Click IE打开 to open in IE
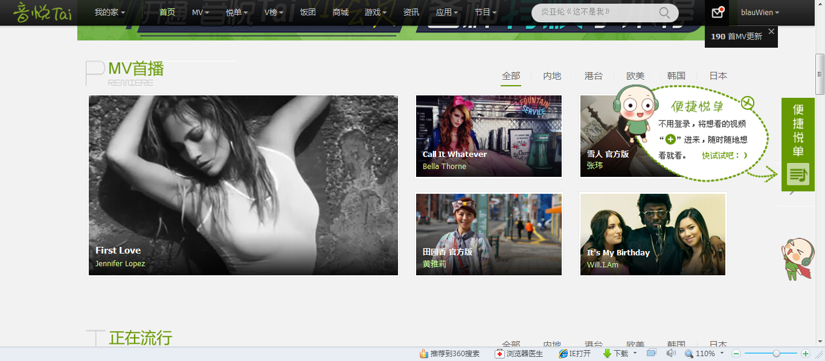Screen dimensions: 825x361 point(575,354)
